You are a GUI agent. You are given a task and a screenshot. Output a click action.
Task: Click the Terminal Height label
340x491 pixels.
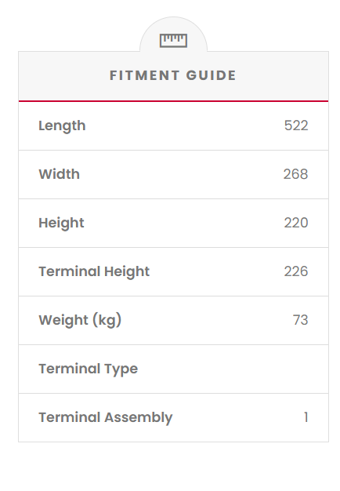click(94, 272)
